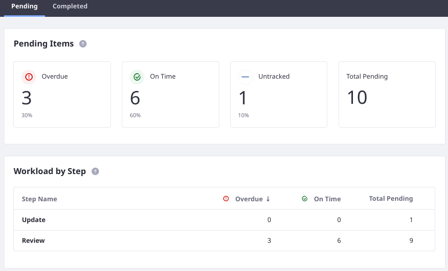Click the green On Time icon in table header
Screen dimensions: 448x271
click(305, 198)
